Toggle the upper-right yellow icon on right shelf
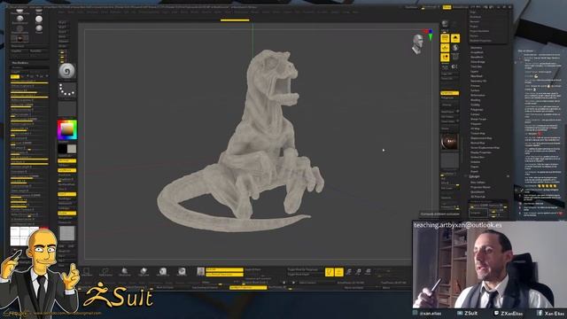Viewport: 567px width, 319px height. coord(455,38)
